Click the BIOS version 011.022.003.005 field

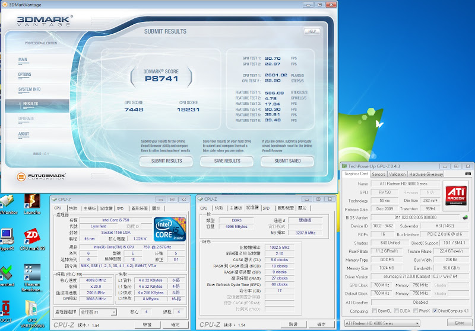coord(415,217)
